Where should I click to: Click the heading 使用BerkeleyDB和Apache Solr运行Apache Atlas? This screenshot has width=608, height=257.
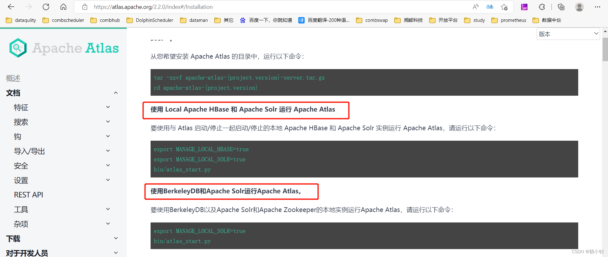tap(226, 191)
